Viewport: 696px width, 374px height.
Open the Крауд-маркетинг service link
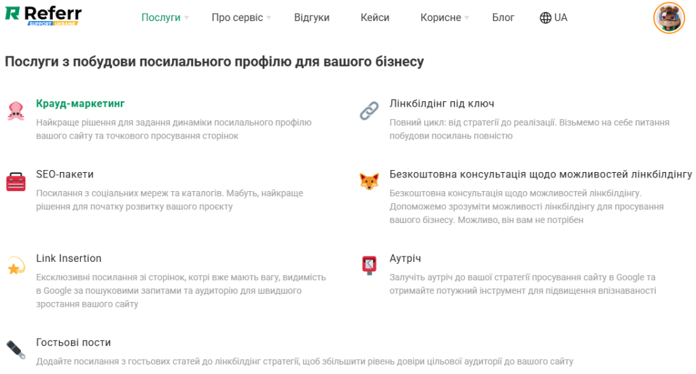[80, 103]
